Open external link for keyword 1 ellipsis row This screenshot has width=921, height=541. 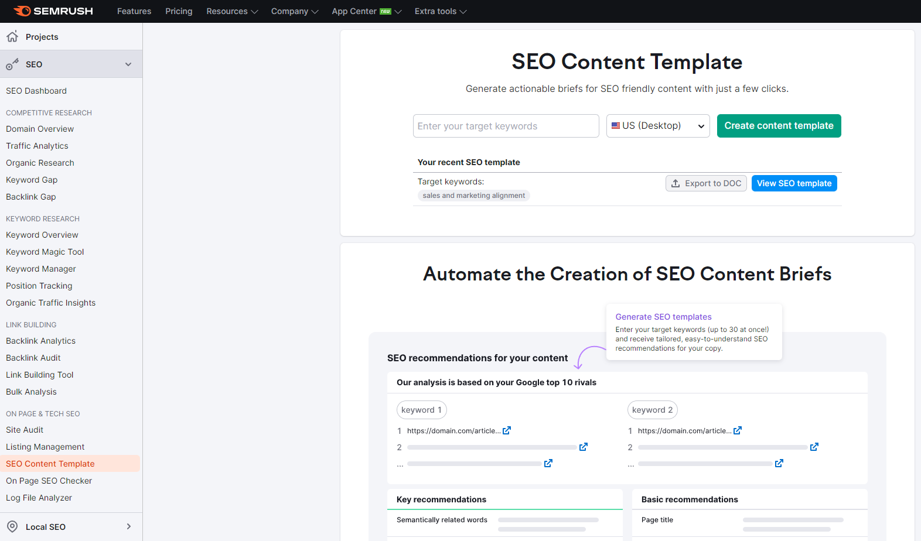[548, 463]
